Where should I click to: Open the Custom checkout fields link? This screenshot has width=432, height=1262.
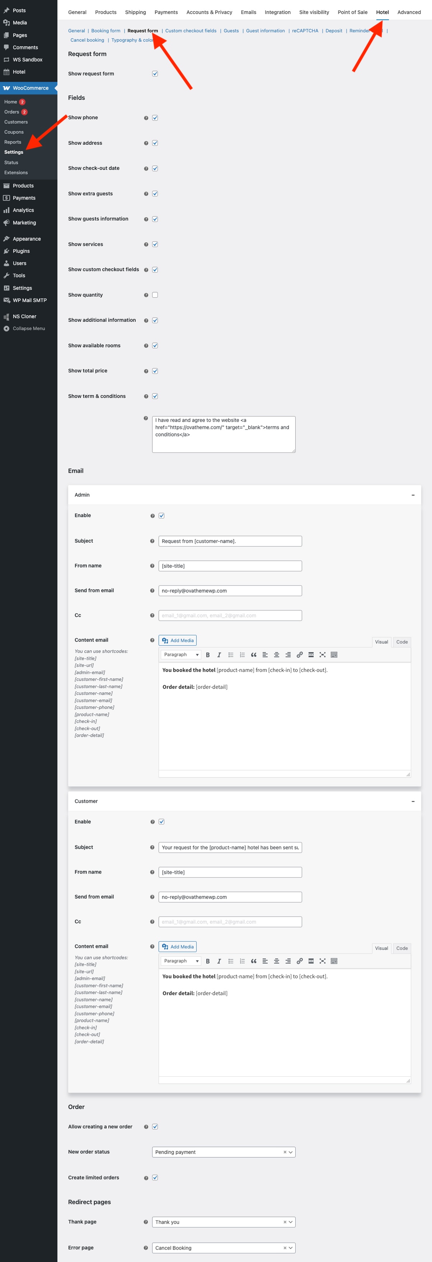[190, 31]
